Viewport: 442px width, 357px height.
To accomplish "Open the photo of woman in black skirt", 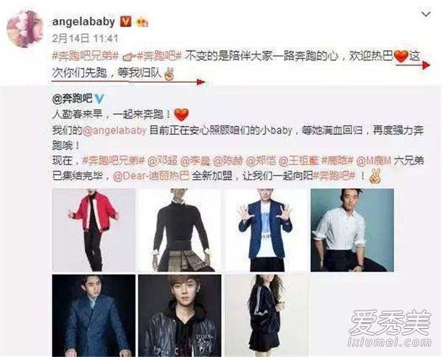I will pyautogui.click(x=265, y=316).
